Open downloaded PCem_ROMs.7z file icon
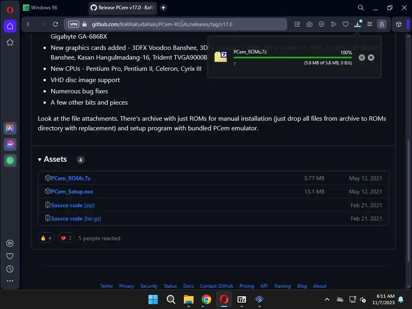 coord(221,56)
